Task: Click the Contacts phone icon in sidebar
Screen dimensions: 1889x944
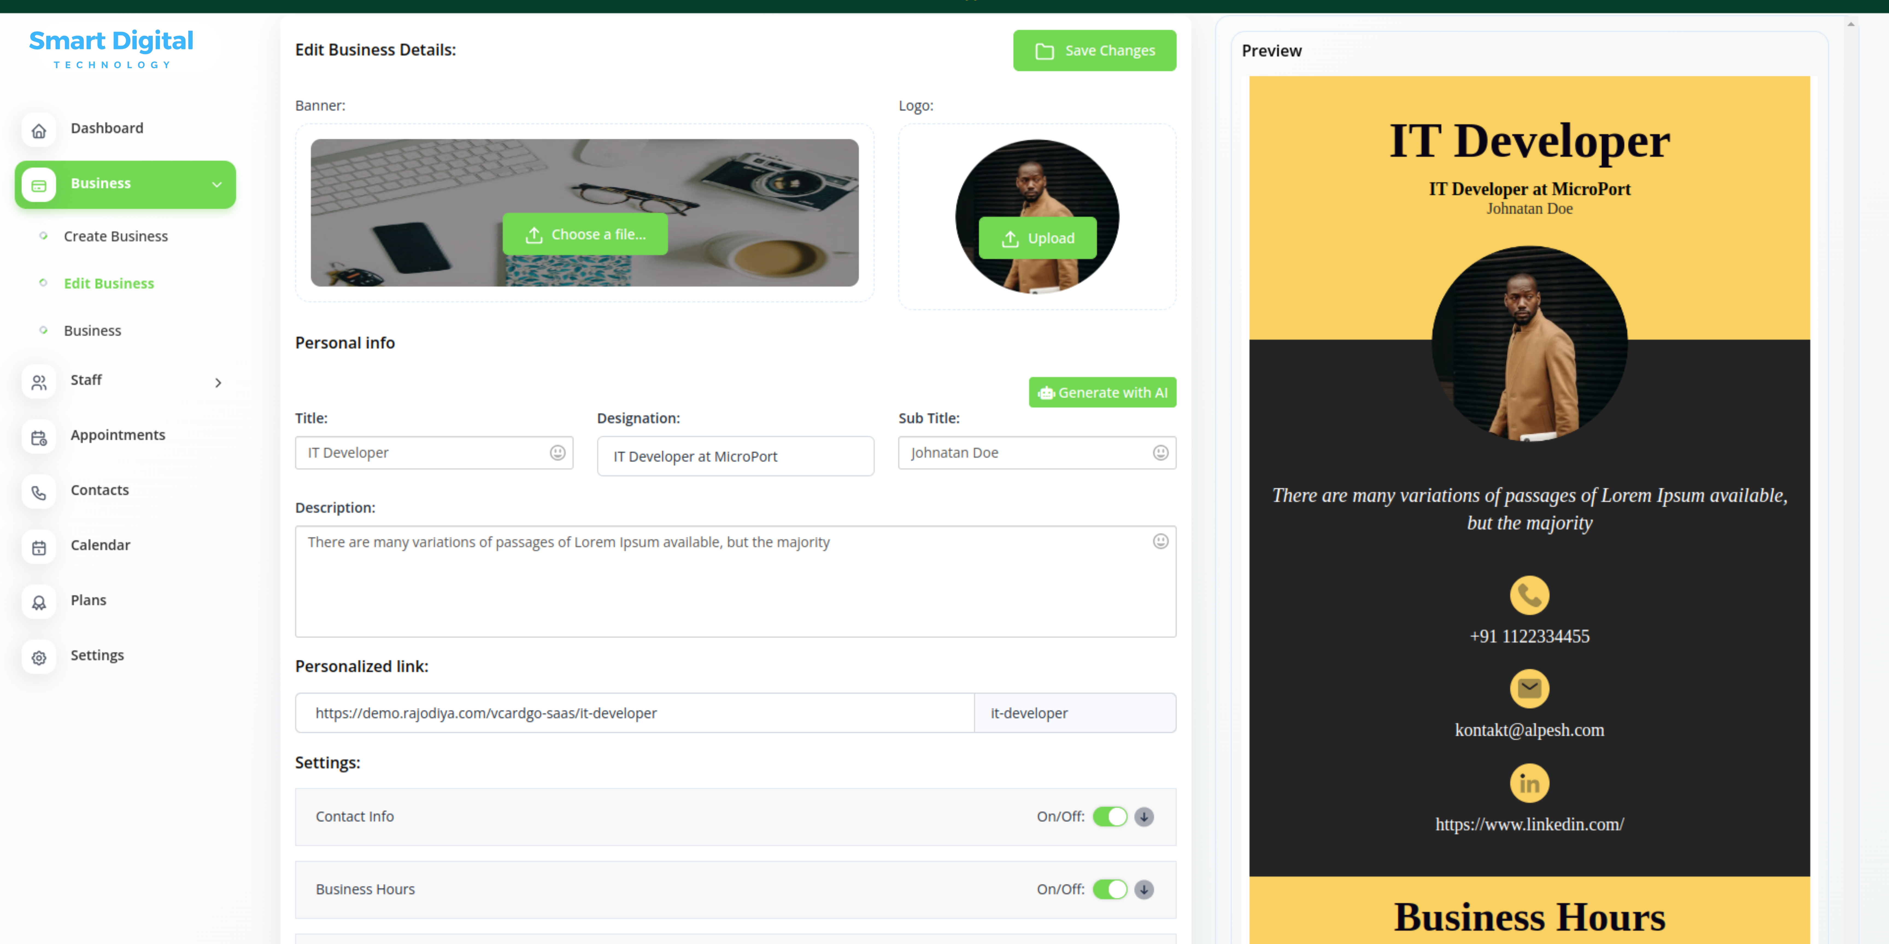Action: click(x=39, y=492)
